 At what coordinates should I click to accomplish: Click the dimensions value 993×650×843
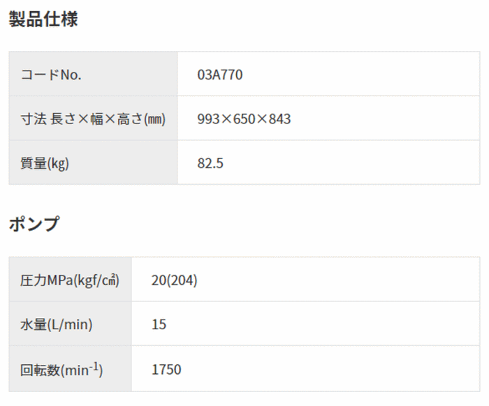pyautogui.click(x=244, y=119)
